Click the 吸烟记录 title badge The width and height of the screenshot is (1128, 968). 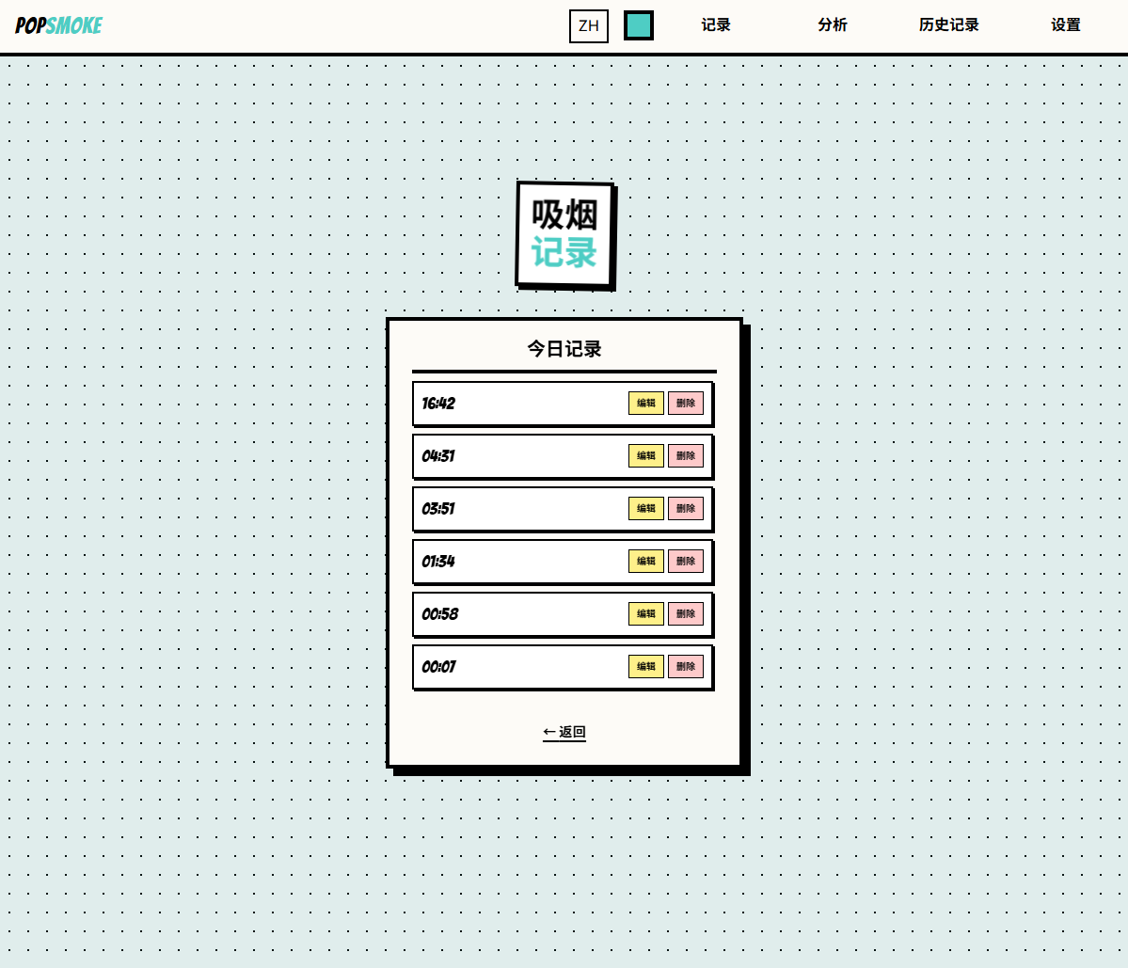[564, 235]
